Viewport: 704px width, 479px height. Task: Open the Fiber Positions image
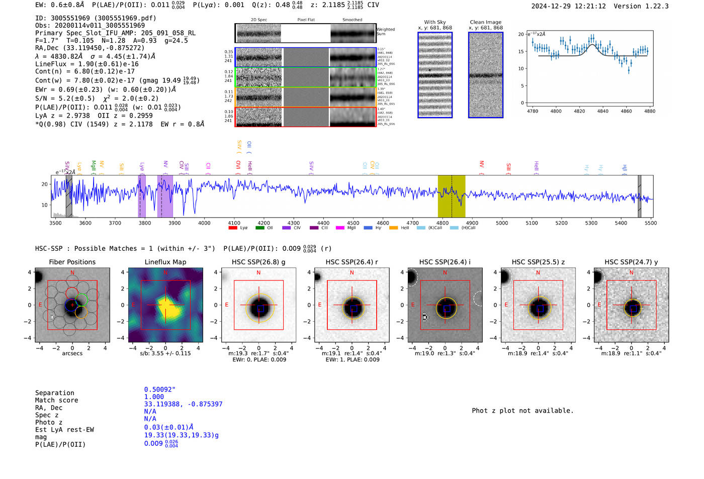coord(72,305)
